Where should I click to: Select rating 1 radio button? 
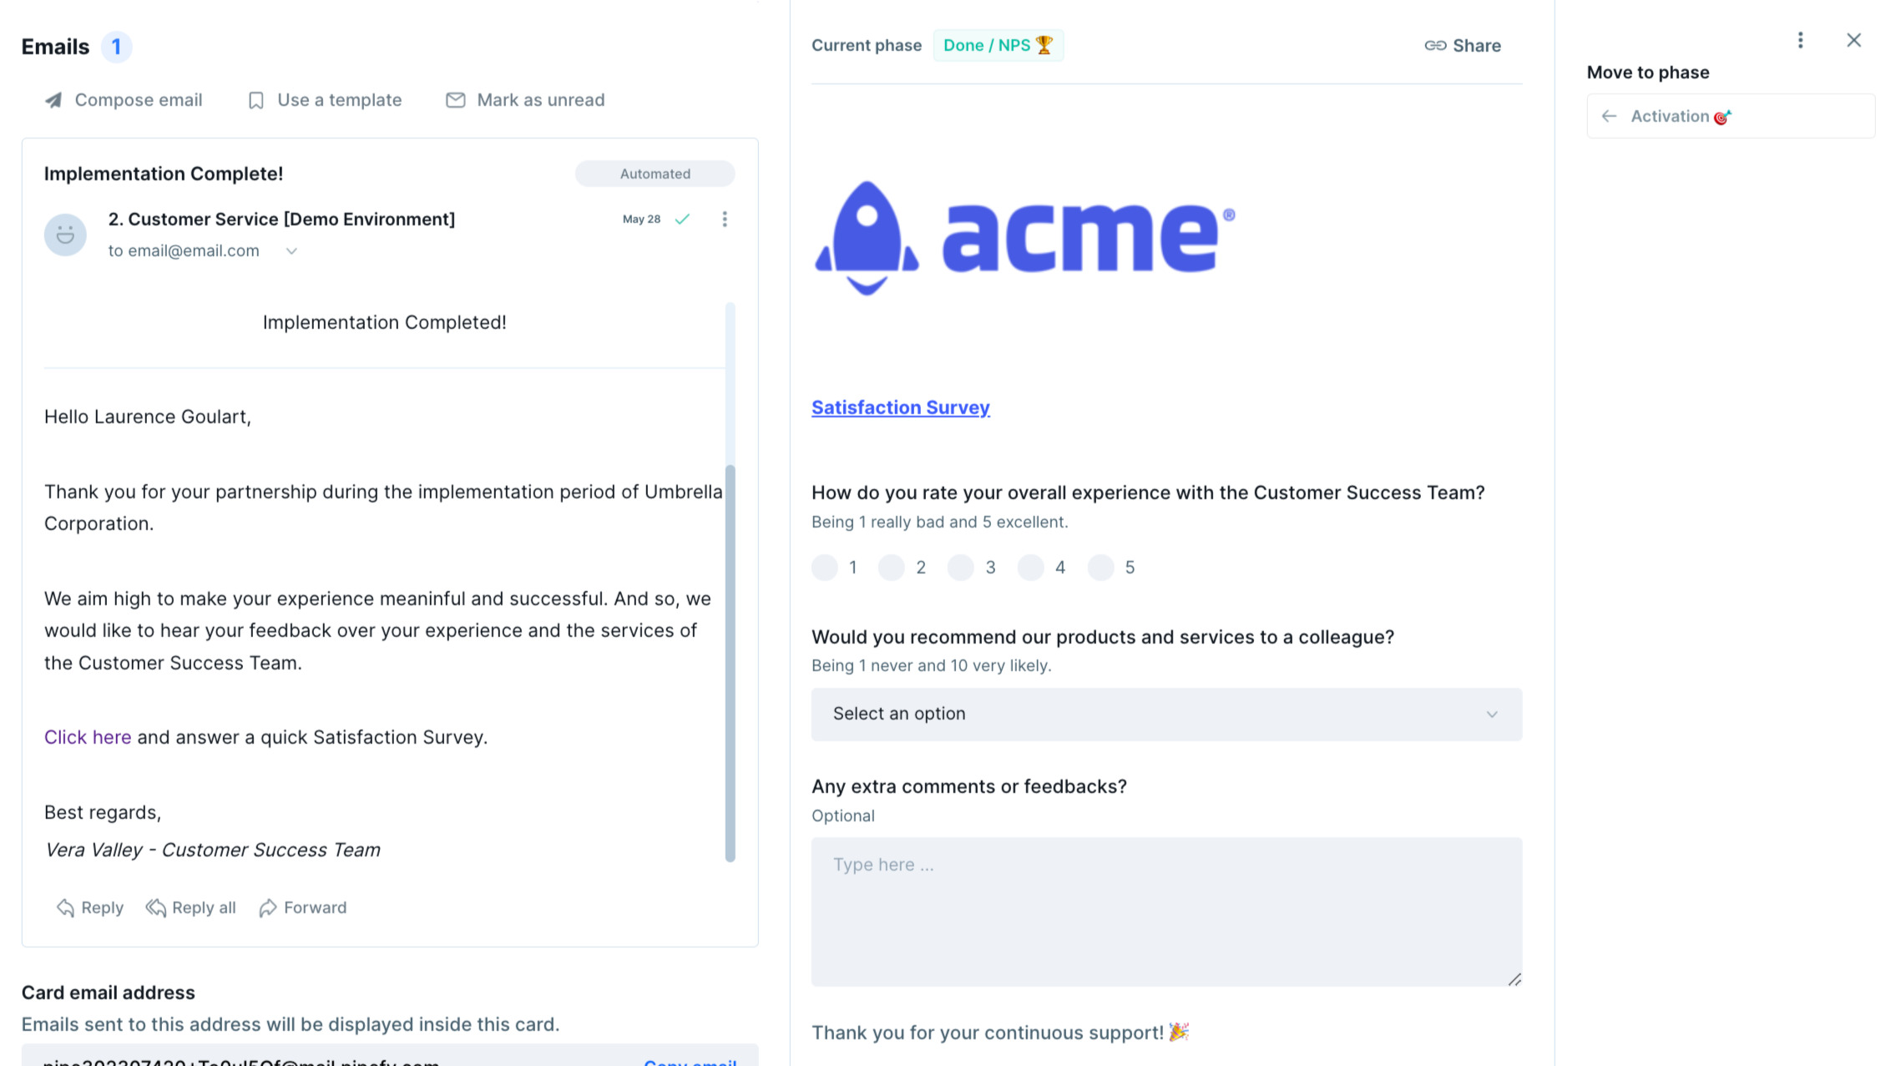[825, 568]
